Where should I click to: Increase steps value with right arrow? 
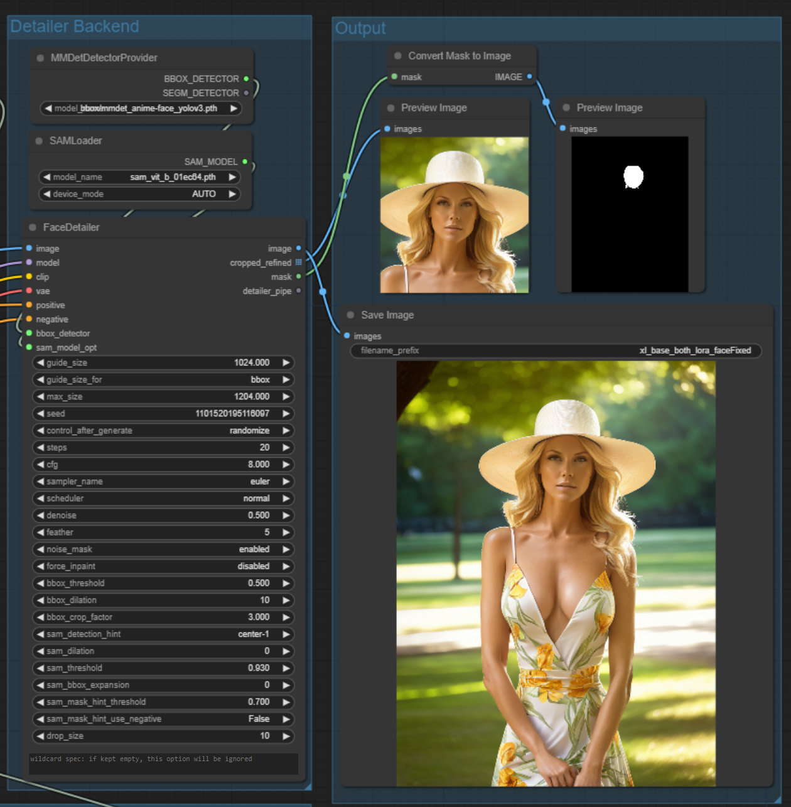click(286, 447)
